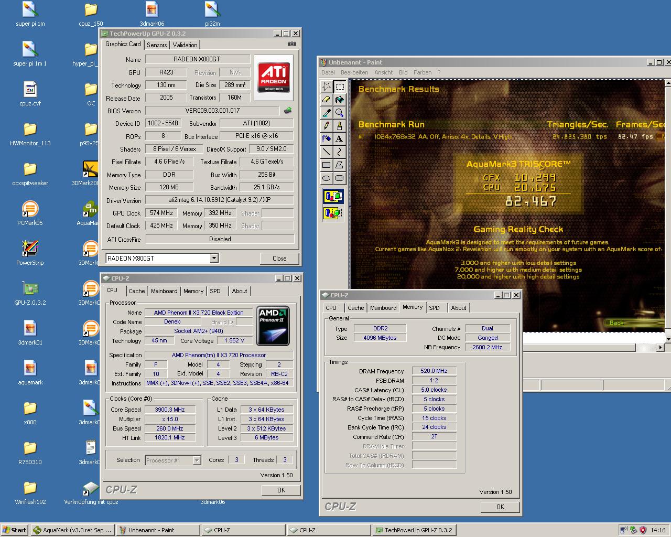This screenshot has width=671, height=537.
Task: Expand the RADEON X800GT card dropdown
Action: 214,258
